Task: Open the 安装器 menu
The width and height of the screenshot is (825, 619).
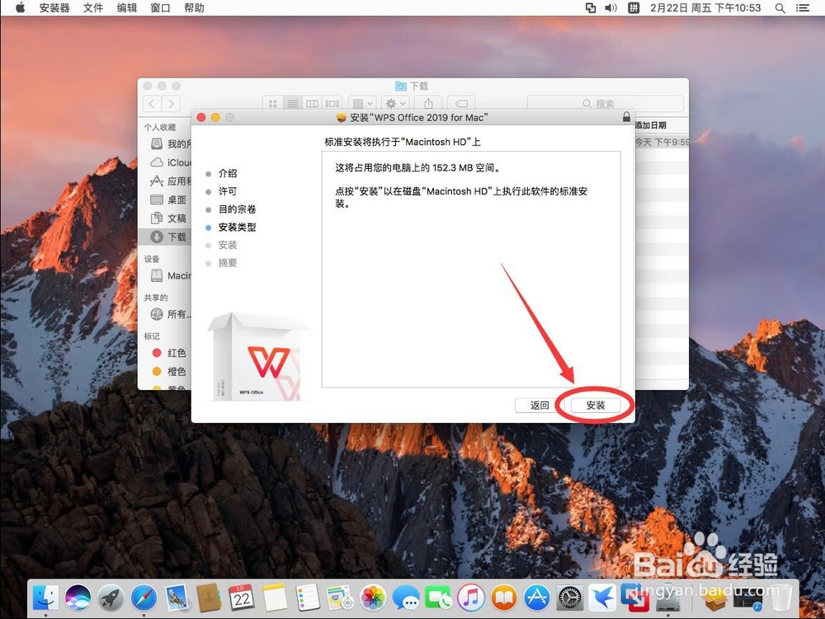Action: pyautogui.click(x=54, y=8)
